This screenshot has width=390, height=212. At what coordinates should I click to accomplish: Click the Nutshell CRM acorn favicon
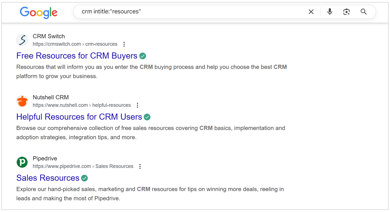pyautogui.click(x=22, y=101)
